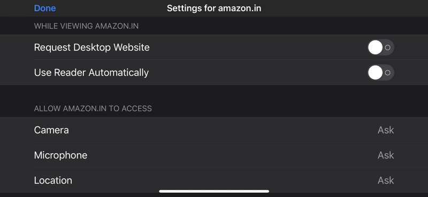Select the Location row label
Image resolution: width=428 pixels, height=197 pixels.
[x=53, y=180]
